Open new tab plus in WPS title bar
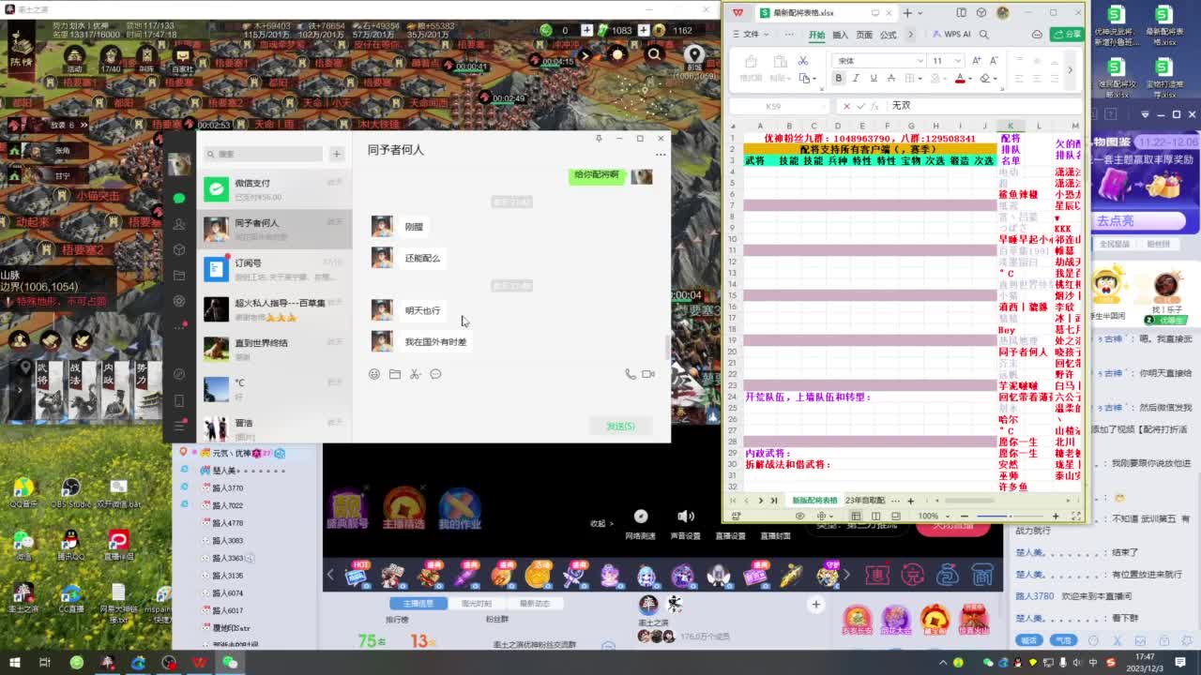Screen dimensions: 1201x675 (x=907, y=12)
